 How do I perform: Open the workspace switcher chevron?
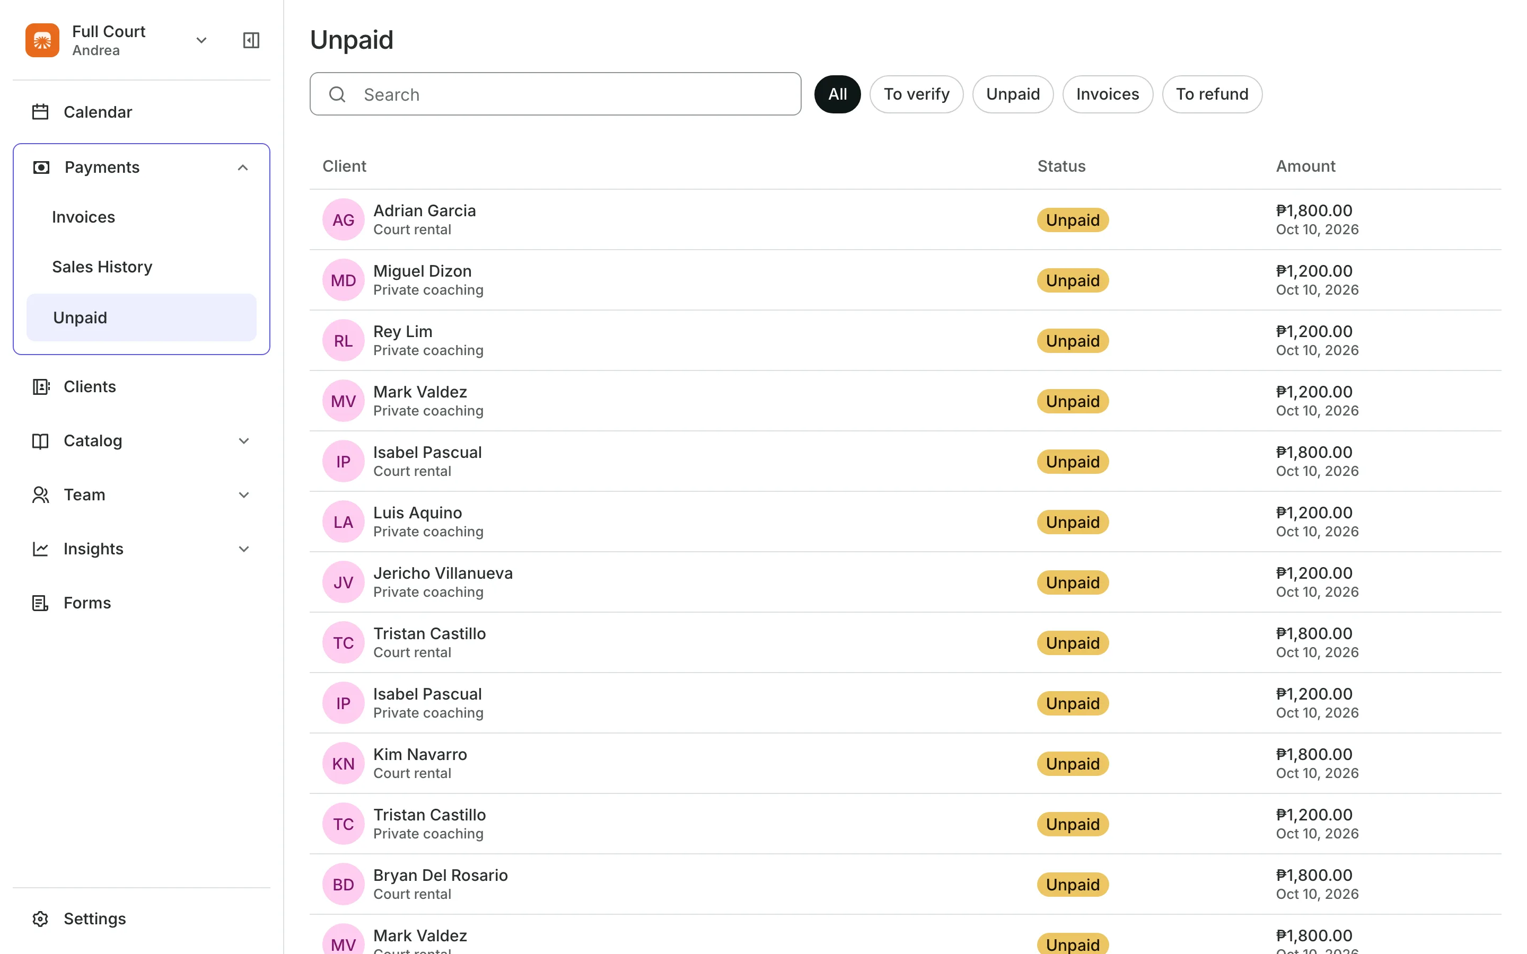(201, 40)
